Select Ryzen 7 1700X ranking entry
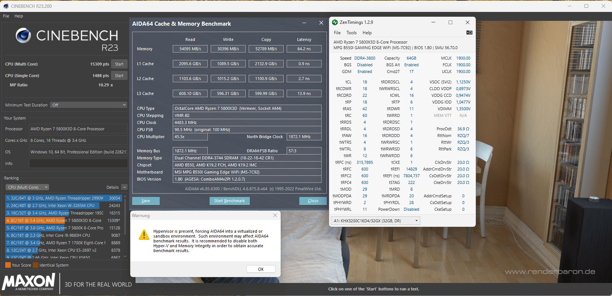Viewport: 612px width, 296px height. point(63,243)
